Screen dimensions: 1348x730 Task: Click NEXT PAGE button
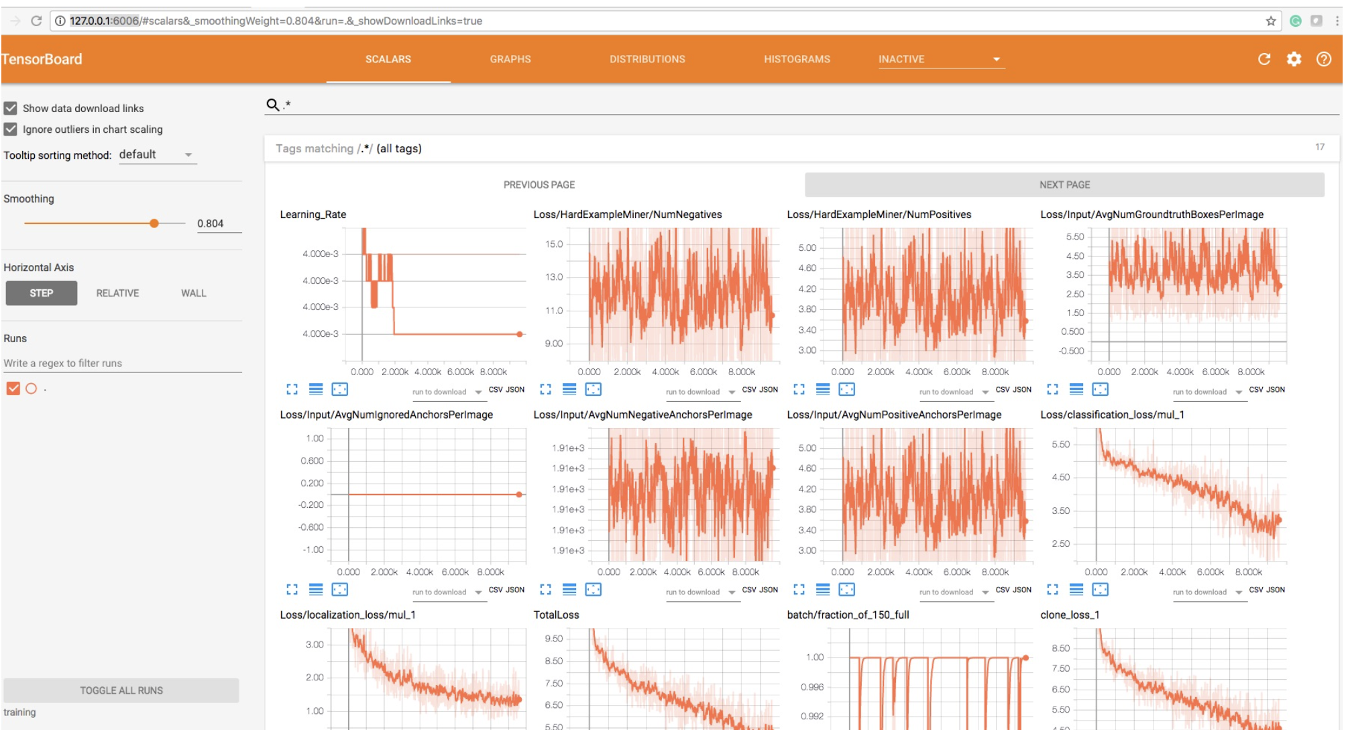click(x=1064, y=185)
